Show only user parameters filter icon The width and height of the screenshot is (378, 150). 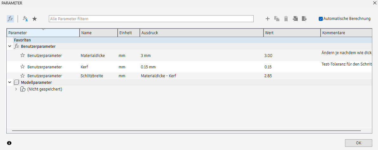(x=25, y=19)
